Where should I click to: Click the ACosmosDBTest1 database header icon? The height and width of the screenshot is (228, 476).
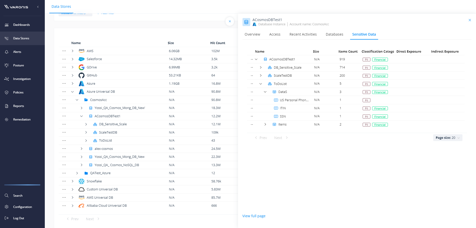pos(246,22)
